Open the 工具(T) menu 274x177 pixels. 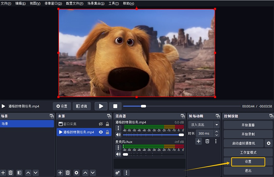(x=114, y=3)
